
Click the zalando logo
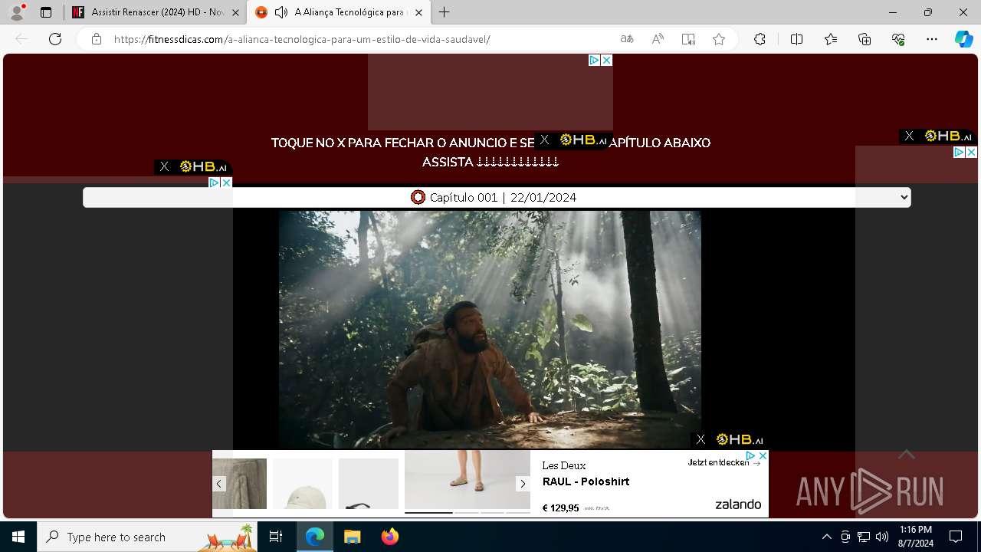pyautogui.click(x=738, y=504)
